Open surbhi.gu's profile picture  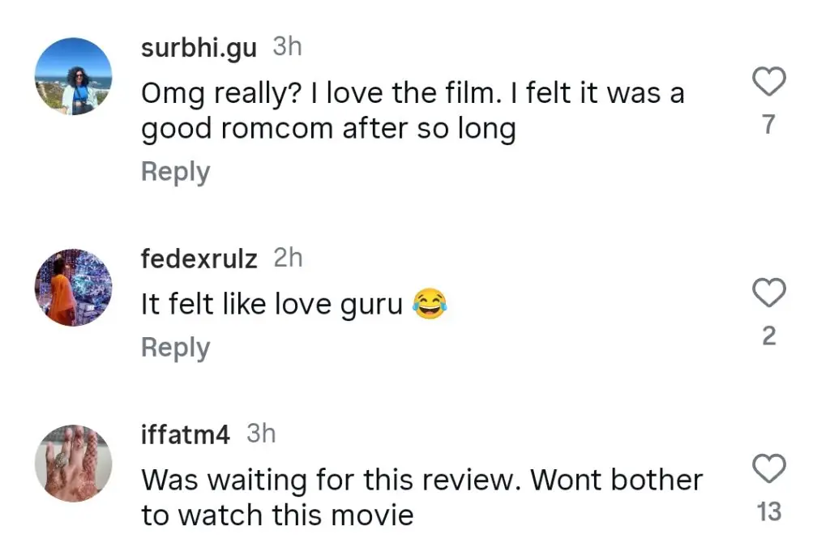coord(73,76)
